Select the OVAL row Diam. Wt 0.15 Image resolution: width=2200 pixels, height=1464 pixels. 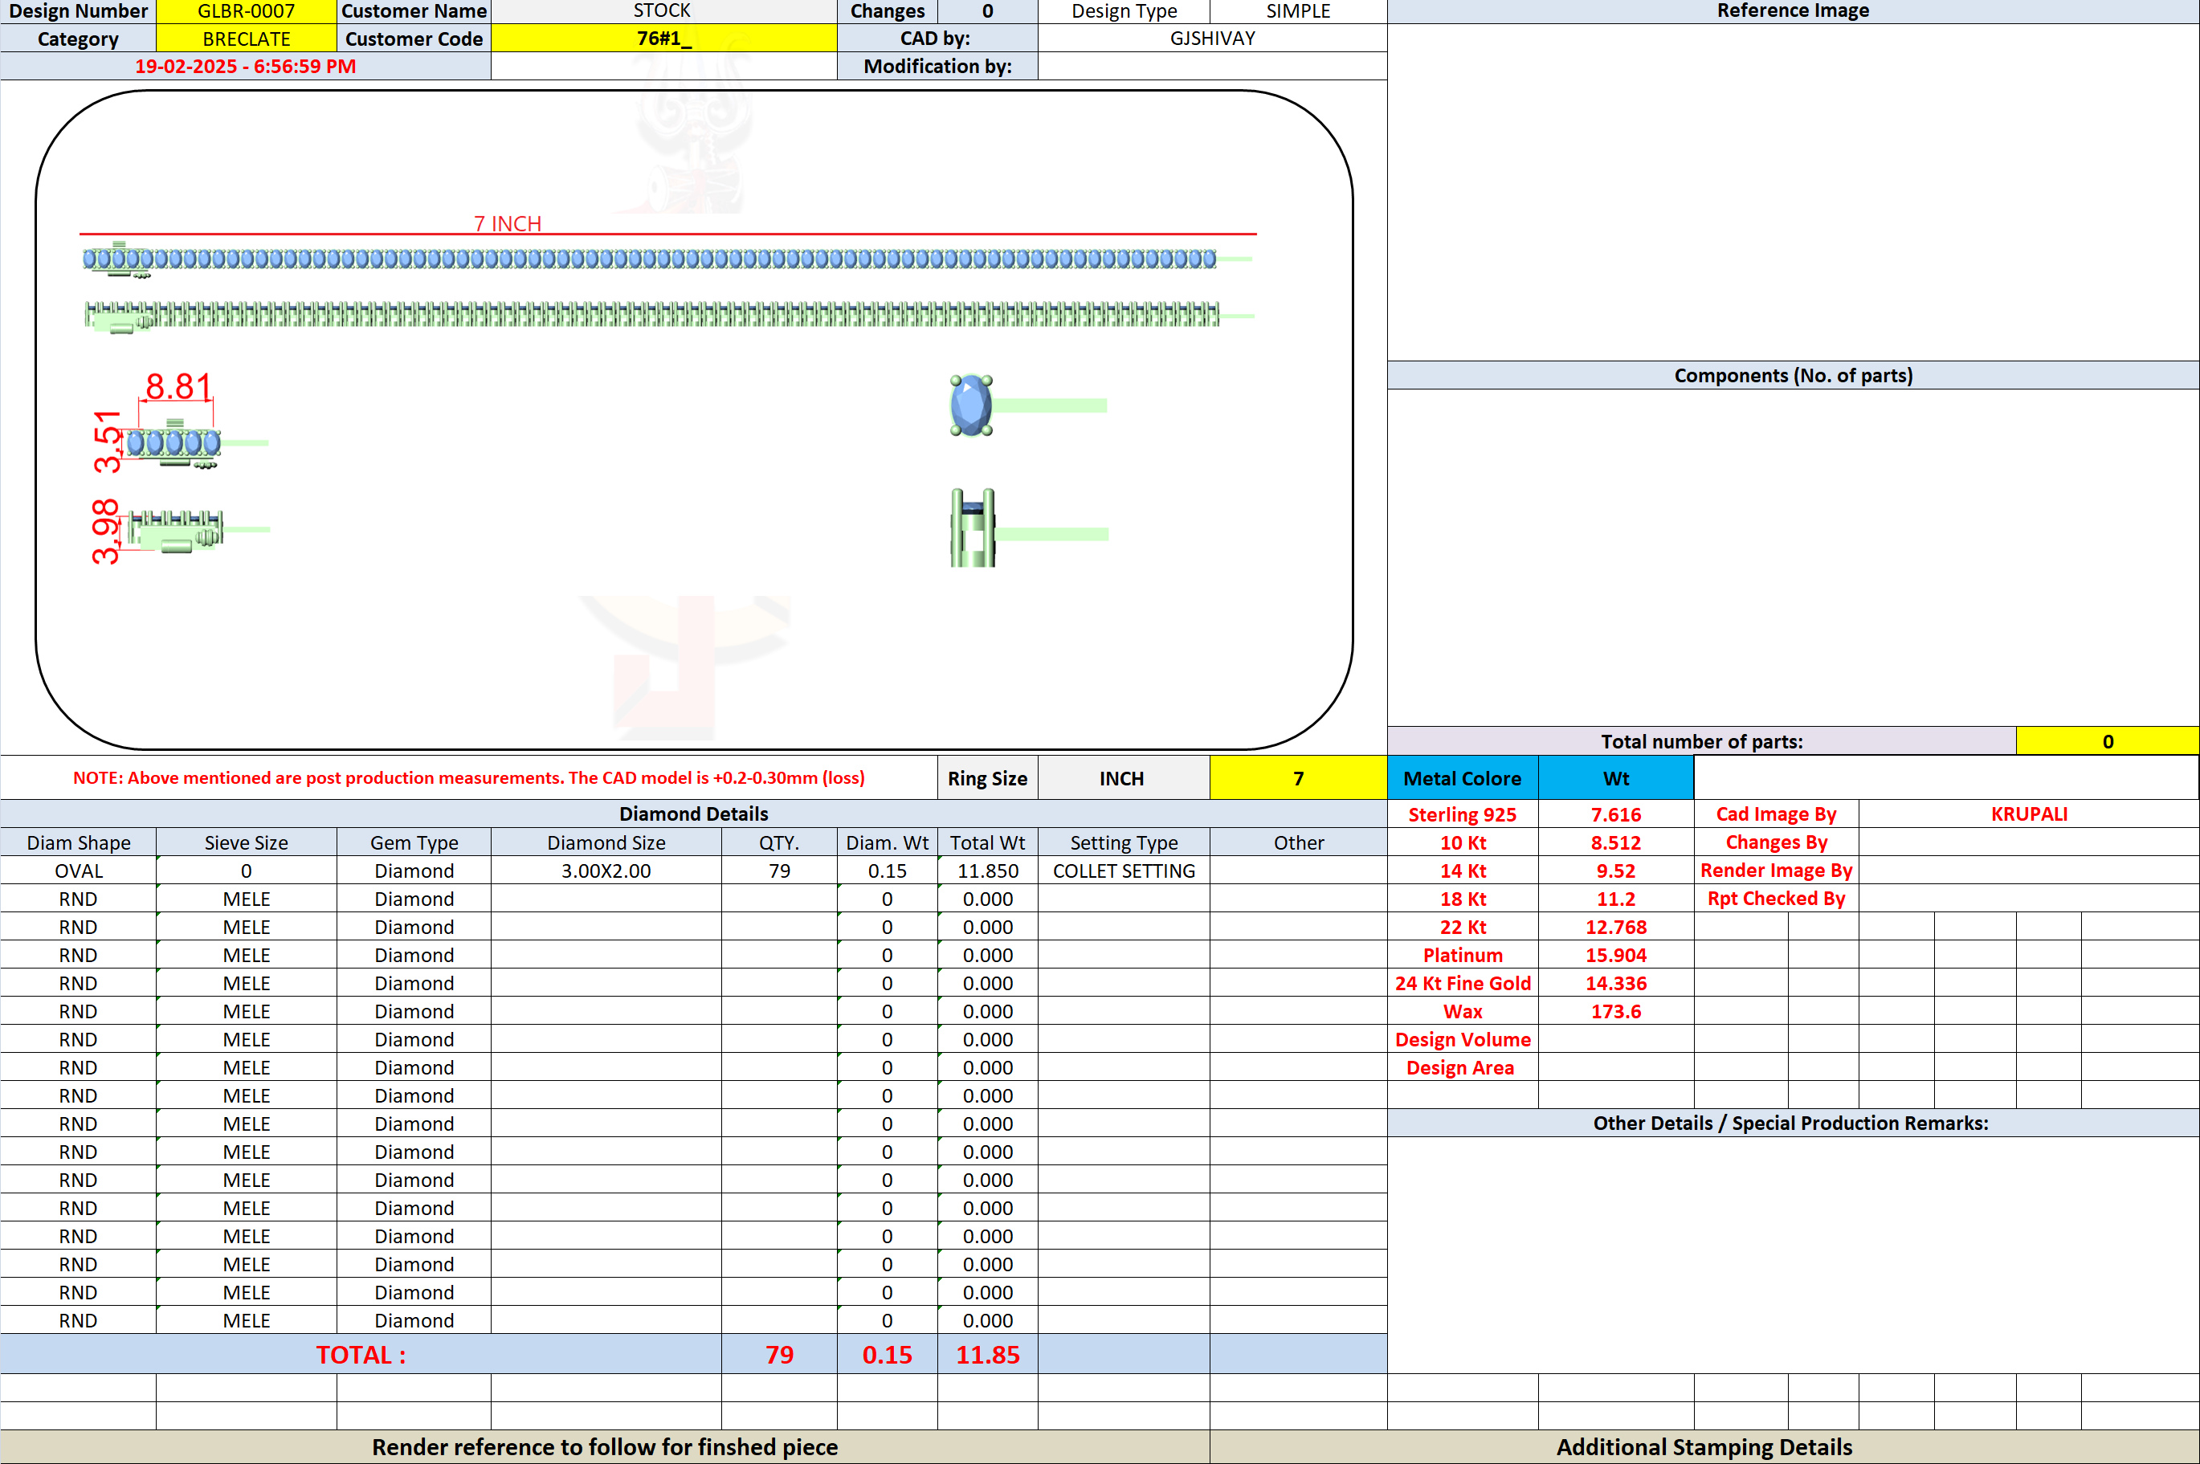[887, 871]
